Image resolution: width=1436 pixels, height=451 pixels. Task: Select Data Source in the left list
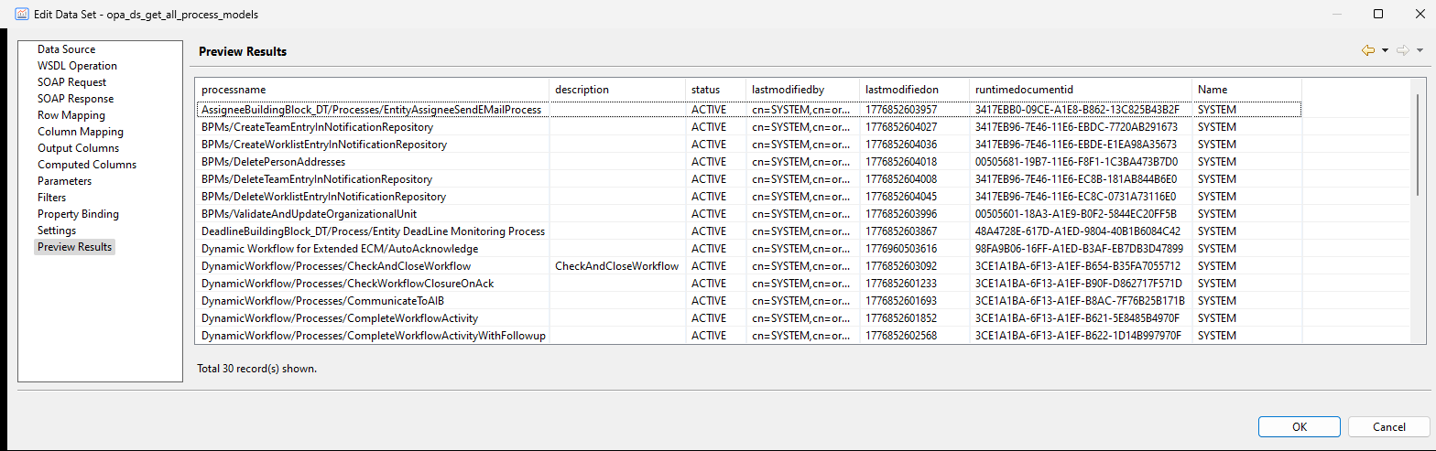66,49
